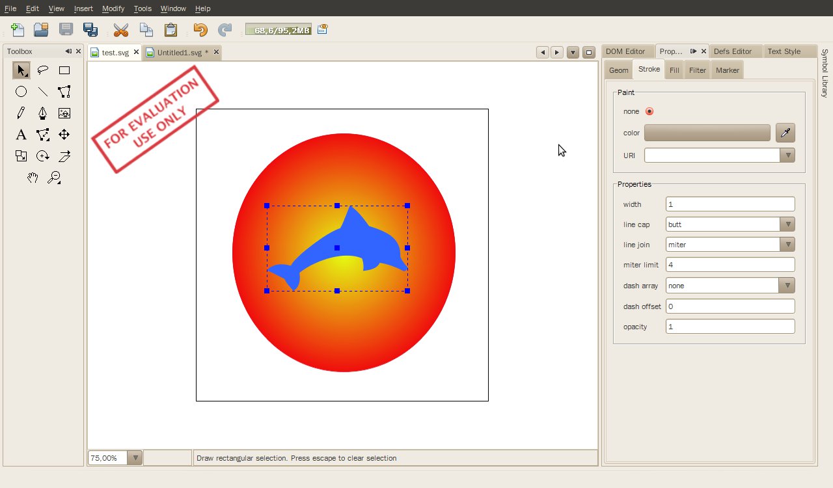833x488 pixels.
Task: Open the line join dropdown
Action: click(x=787, y=245)
